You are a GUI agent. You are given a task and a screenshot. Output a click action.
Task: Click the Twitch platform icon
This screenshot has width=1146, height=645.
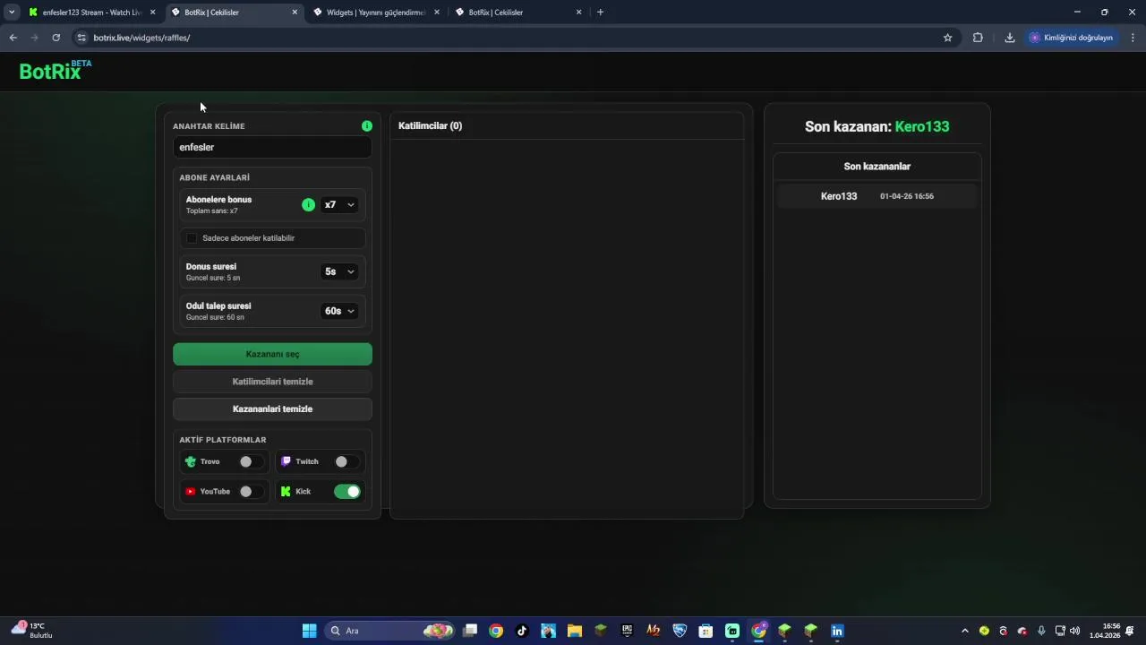click(x=286, y=461)
